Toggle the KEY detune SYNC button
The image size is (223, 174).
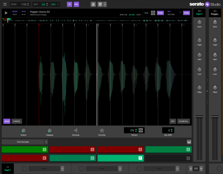click(x=187, y=13)
